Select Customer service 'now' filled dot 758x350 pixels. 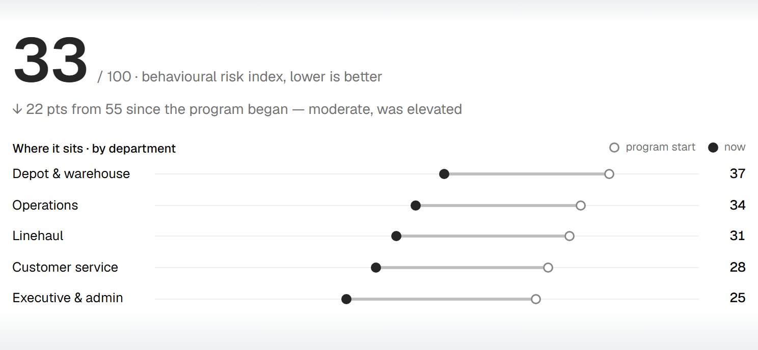[376, 268]
